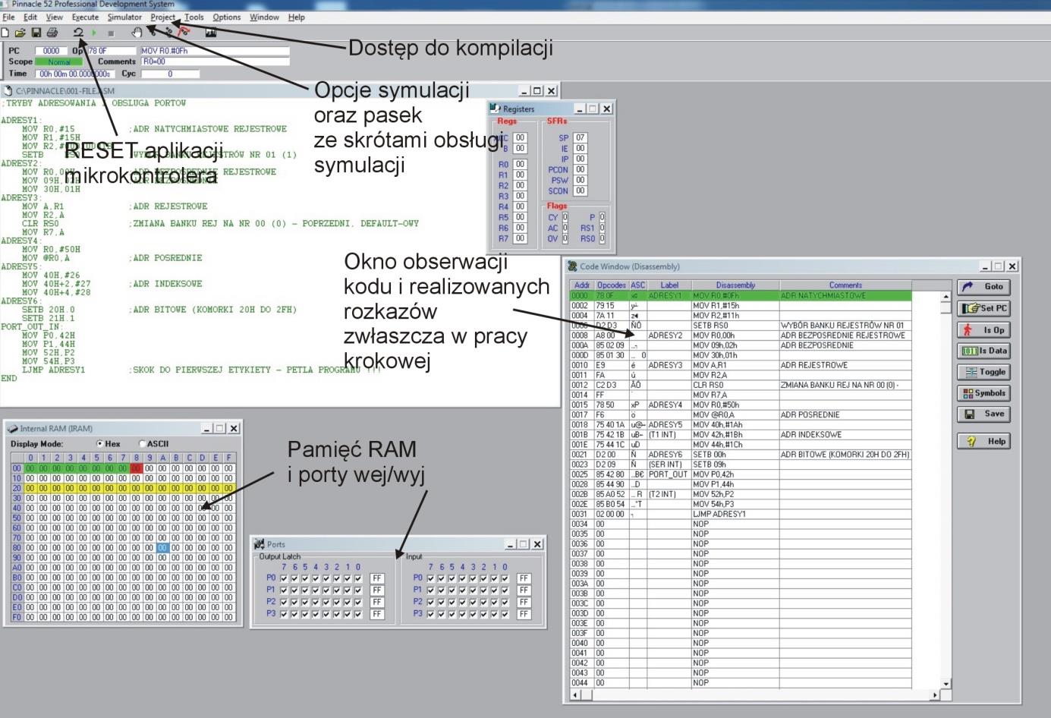Toggle Input P1 bit 3 checkbox
1051x718 pixels.
(474, 590)
